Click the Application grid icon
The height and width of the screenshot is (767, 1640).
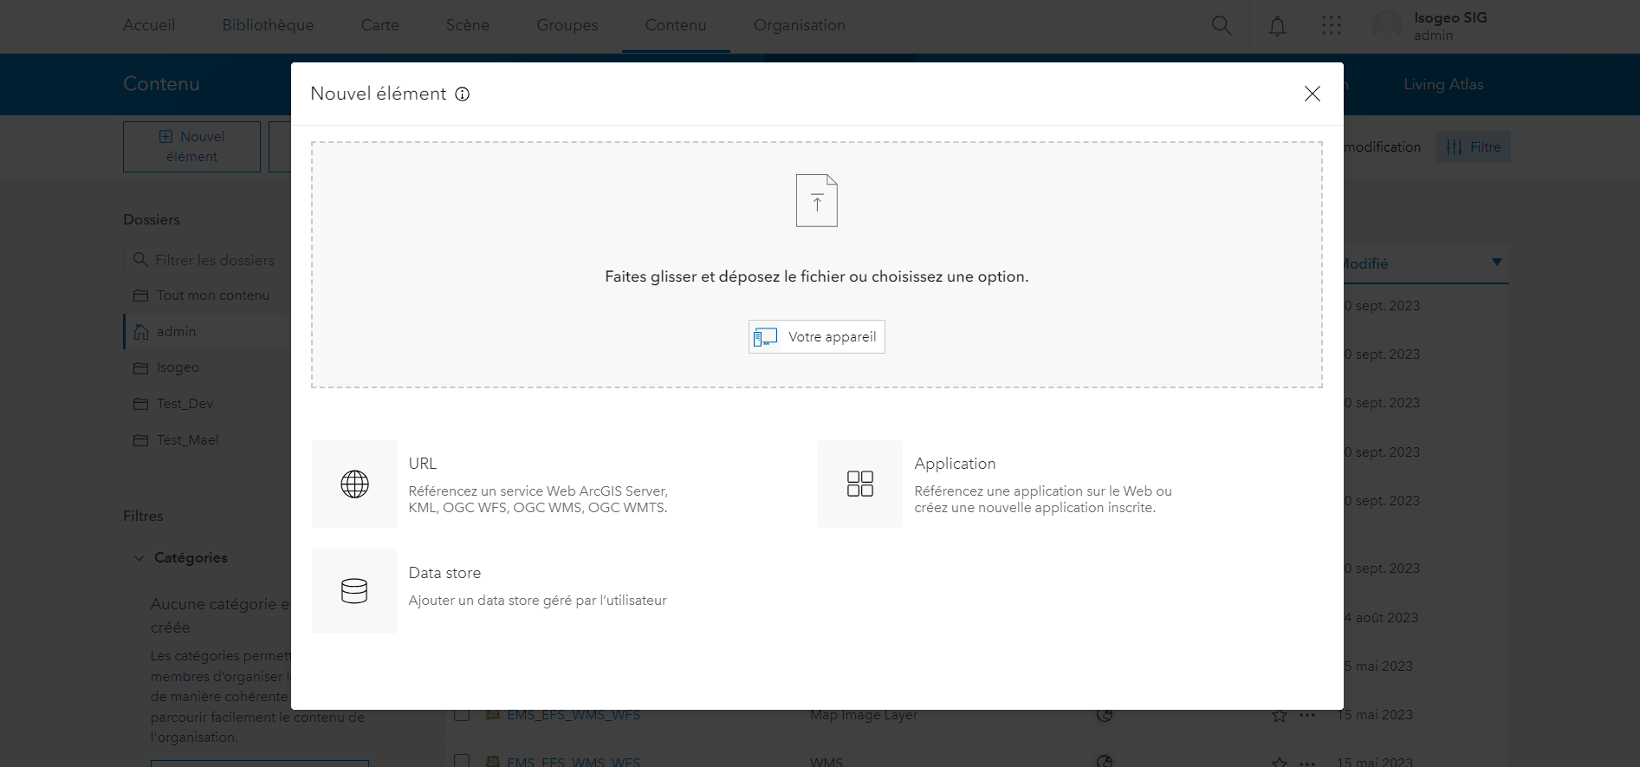(860, 484)
